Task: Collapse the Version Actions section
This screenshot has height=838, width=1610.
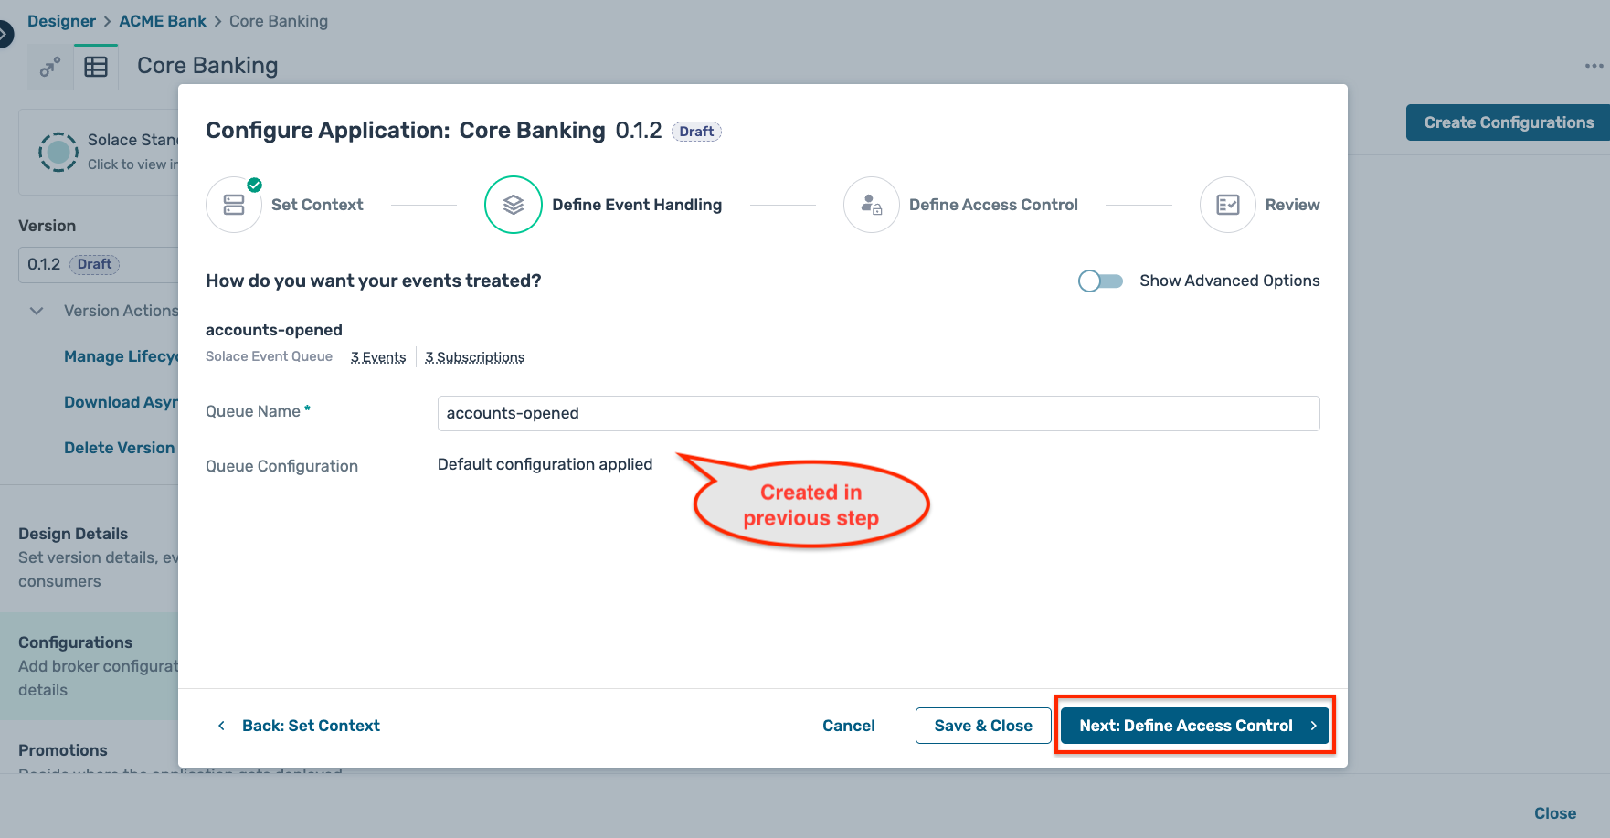Action: click(37, 311)
